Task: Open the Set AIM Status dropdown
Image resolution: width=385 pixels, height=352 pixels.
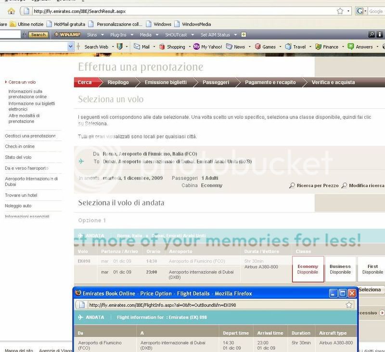Action: tap(218, 35)
